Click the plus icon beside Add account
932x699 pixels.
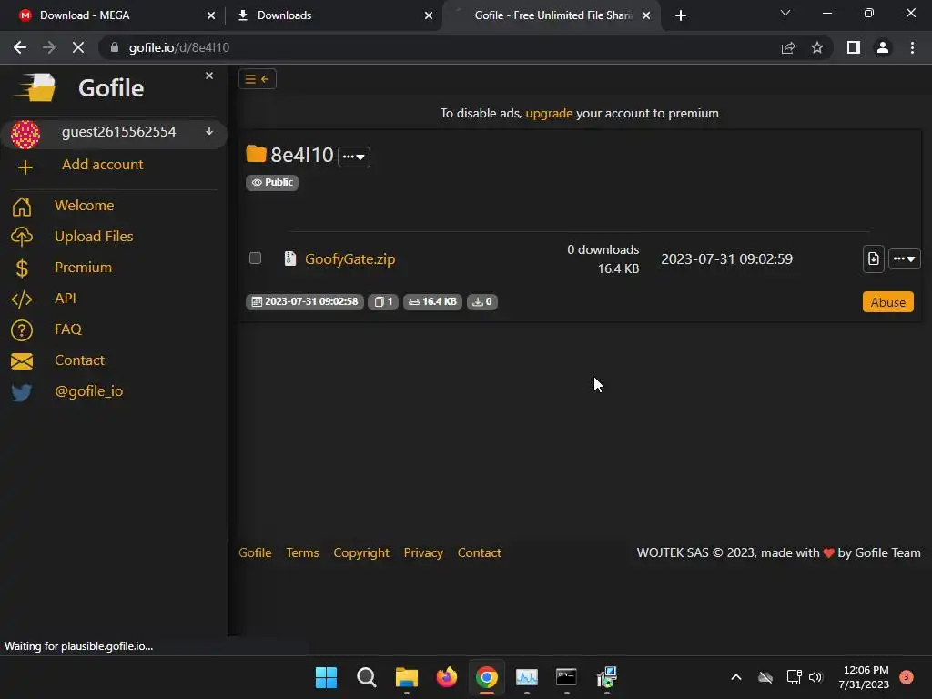pyautogui.click(x=25, y=167)
